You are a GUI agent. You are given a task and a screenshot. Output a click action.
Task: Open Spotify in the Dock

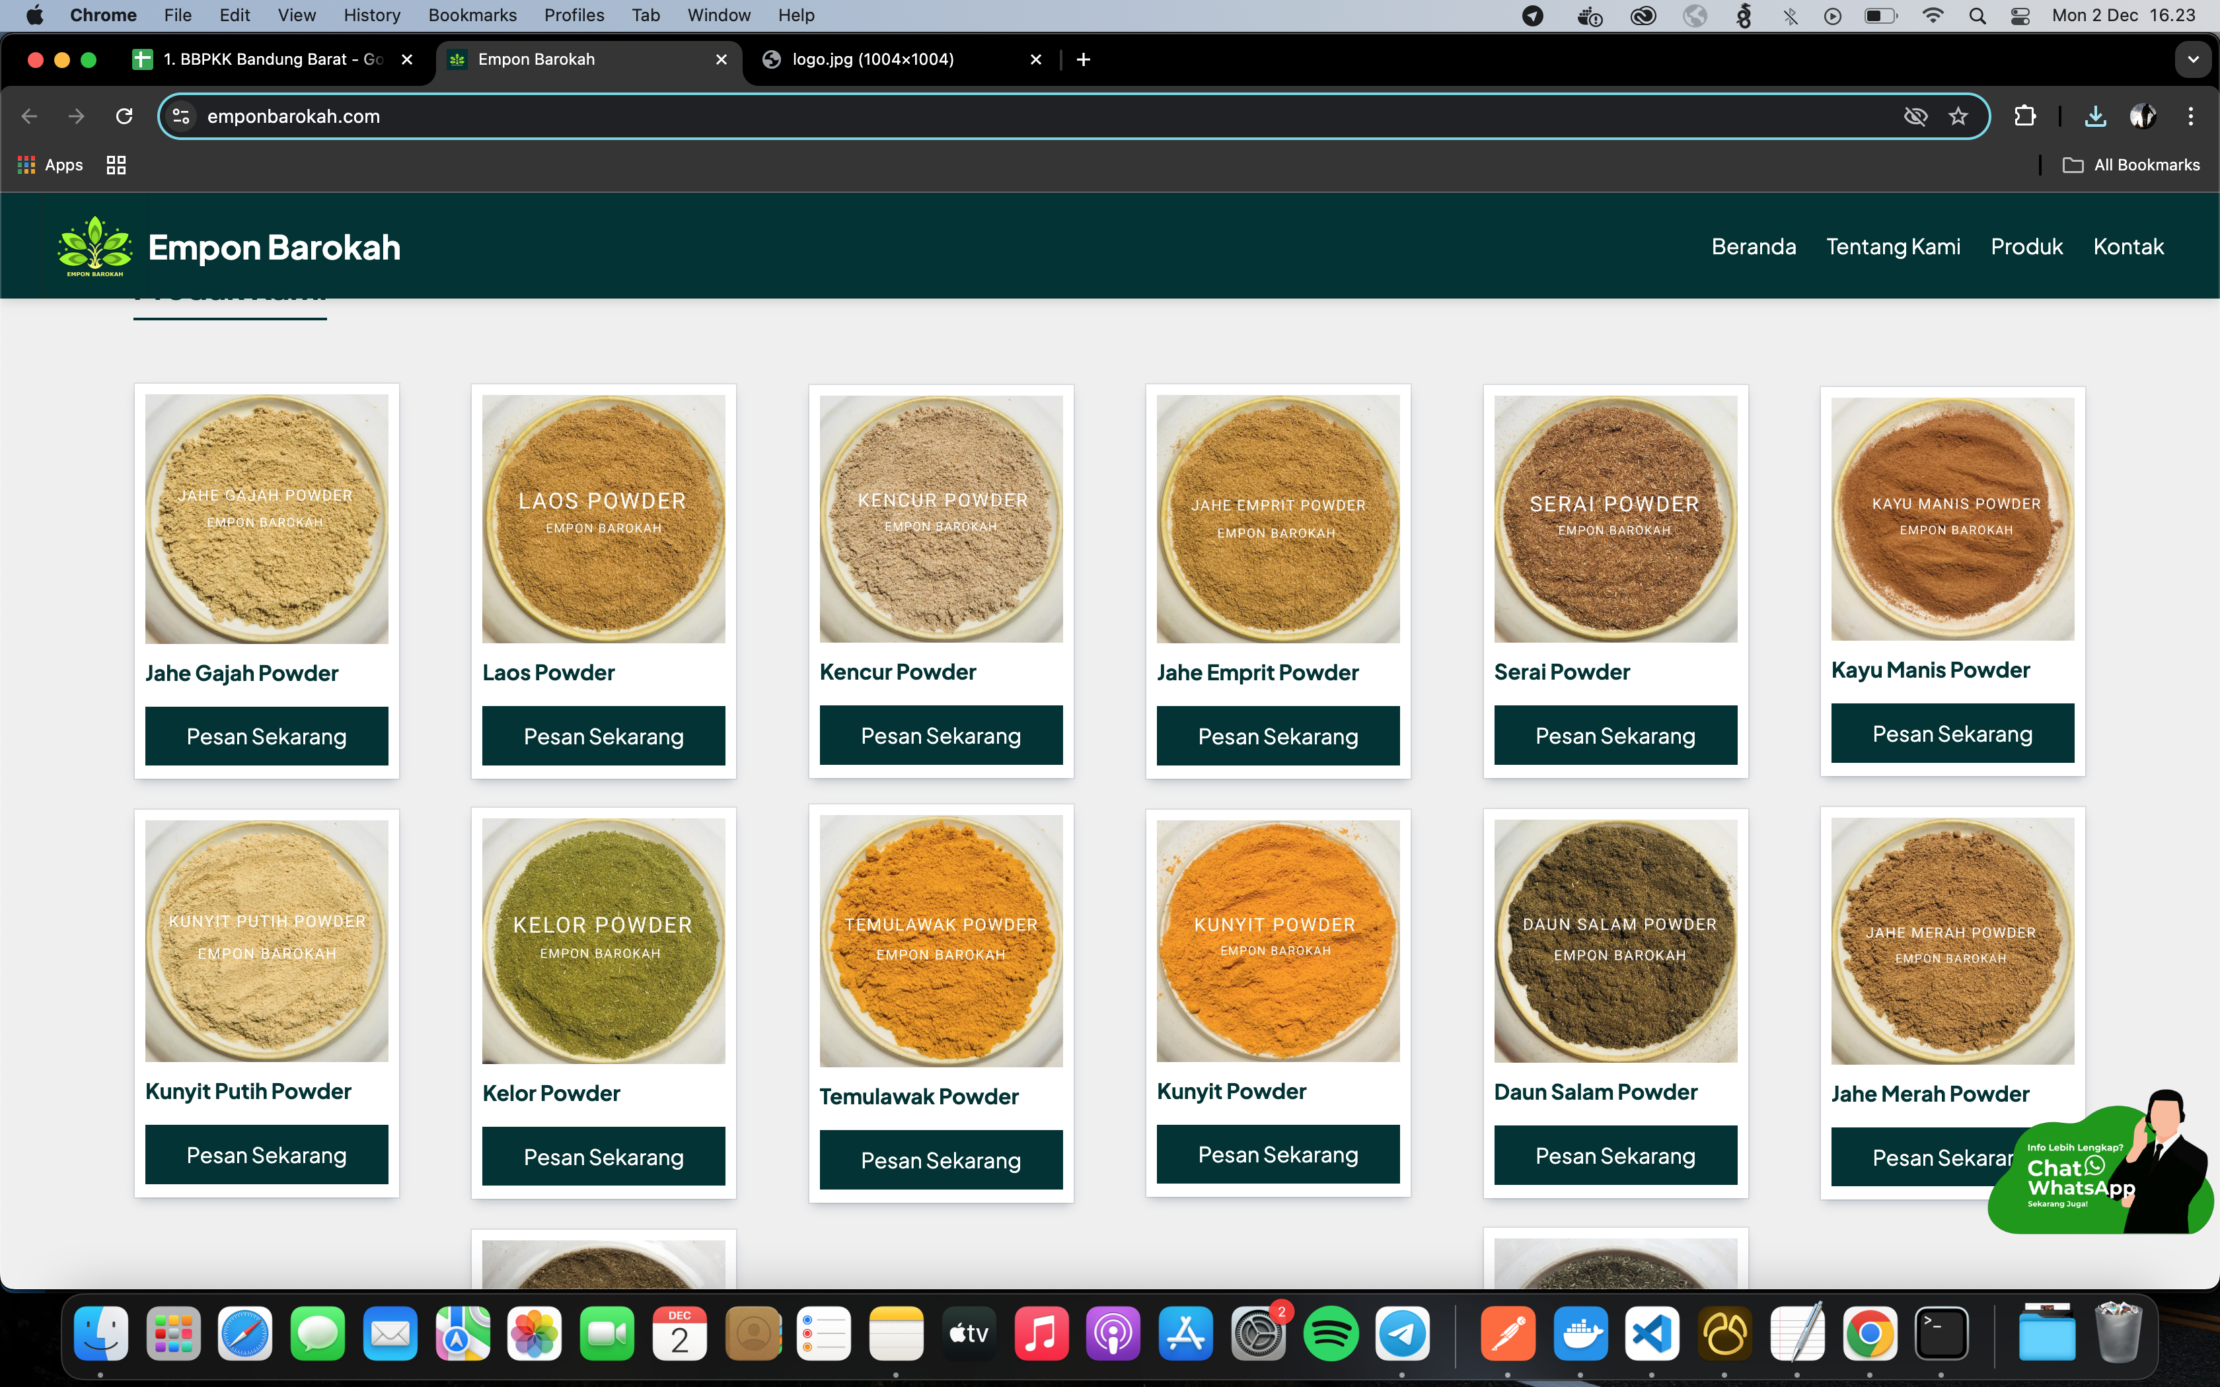1330,1333
